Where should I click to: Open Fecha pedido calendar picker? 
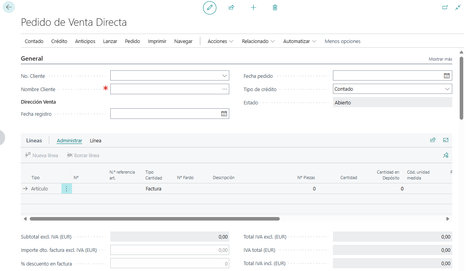(447, 76)
